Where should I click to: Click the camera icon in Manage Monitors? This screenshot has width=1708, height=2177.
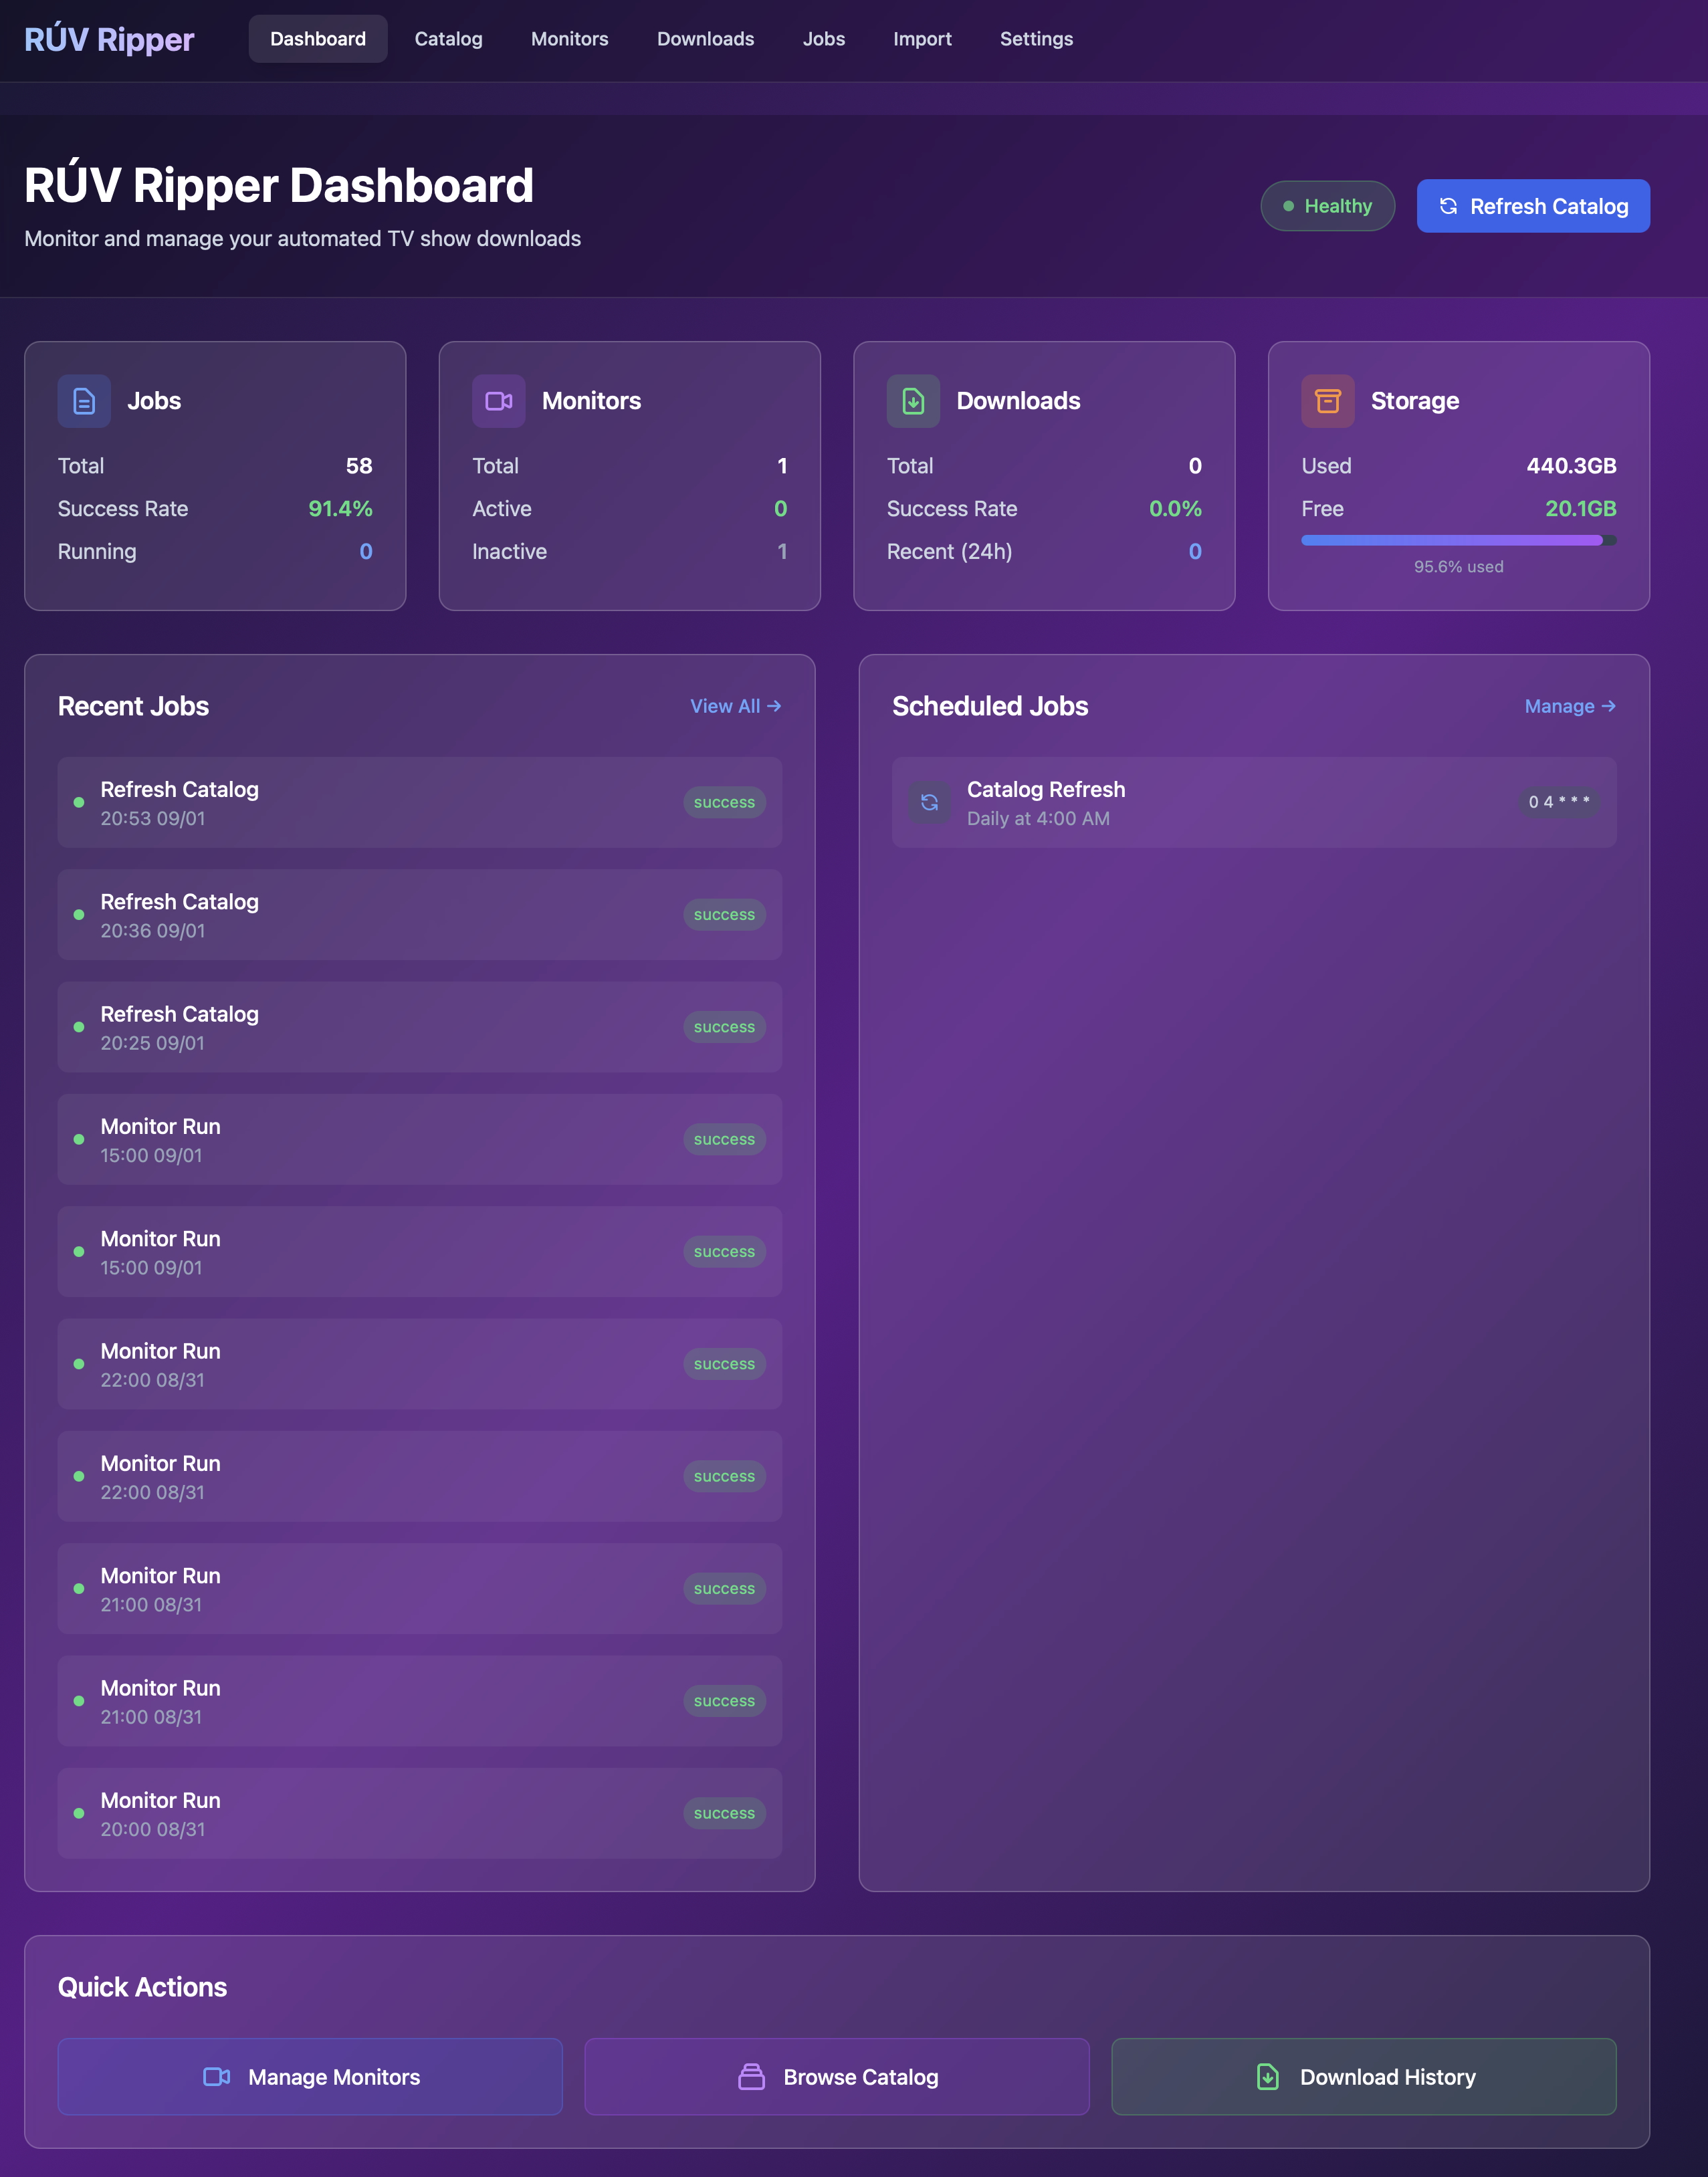(x=216, y=2077)
